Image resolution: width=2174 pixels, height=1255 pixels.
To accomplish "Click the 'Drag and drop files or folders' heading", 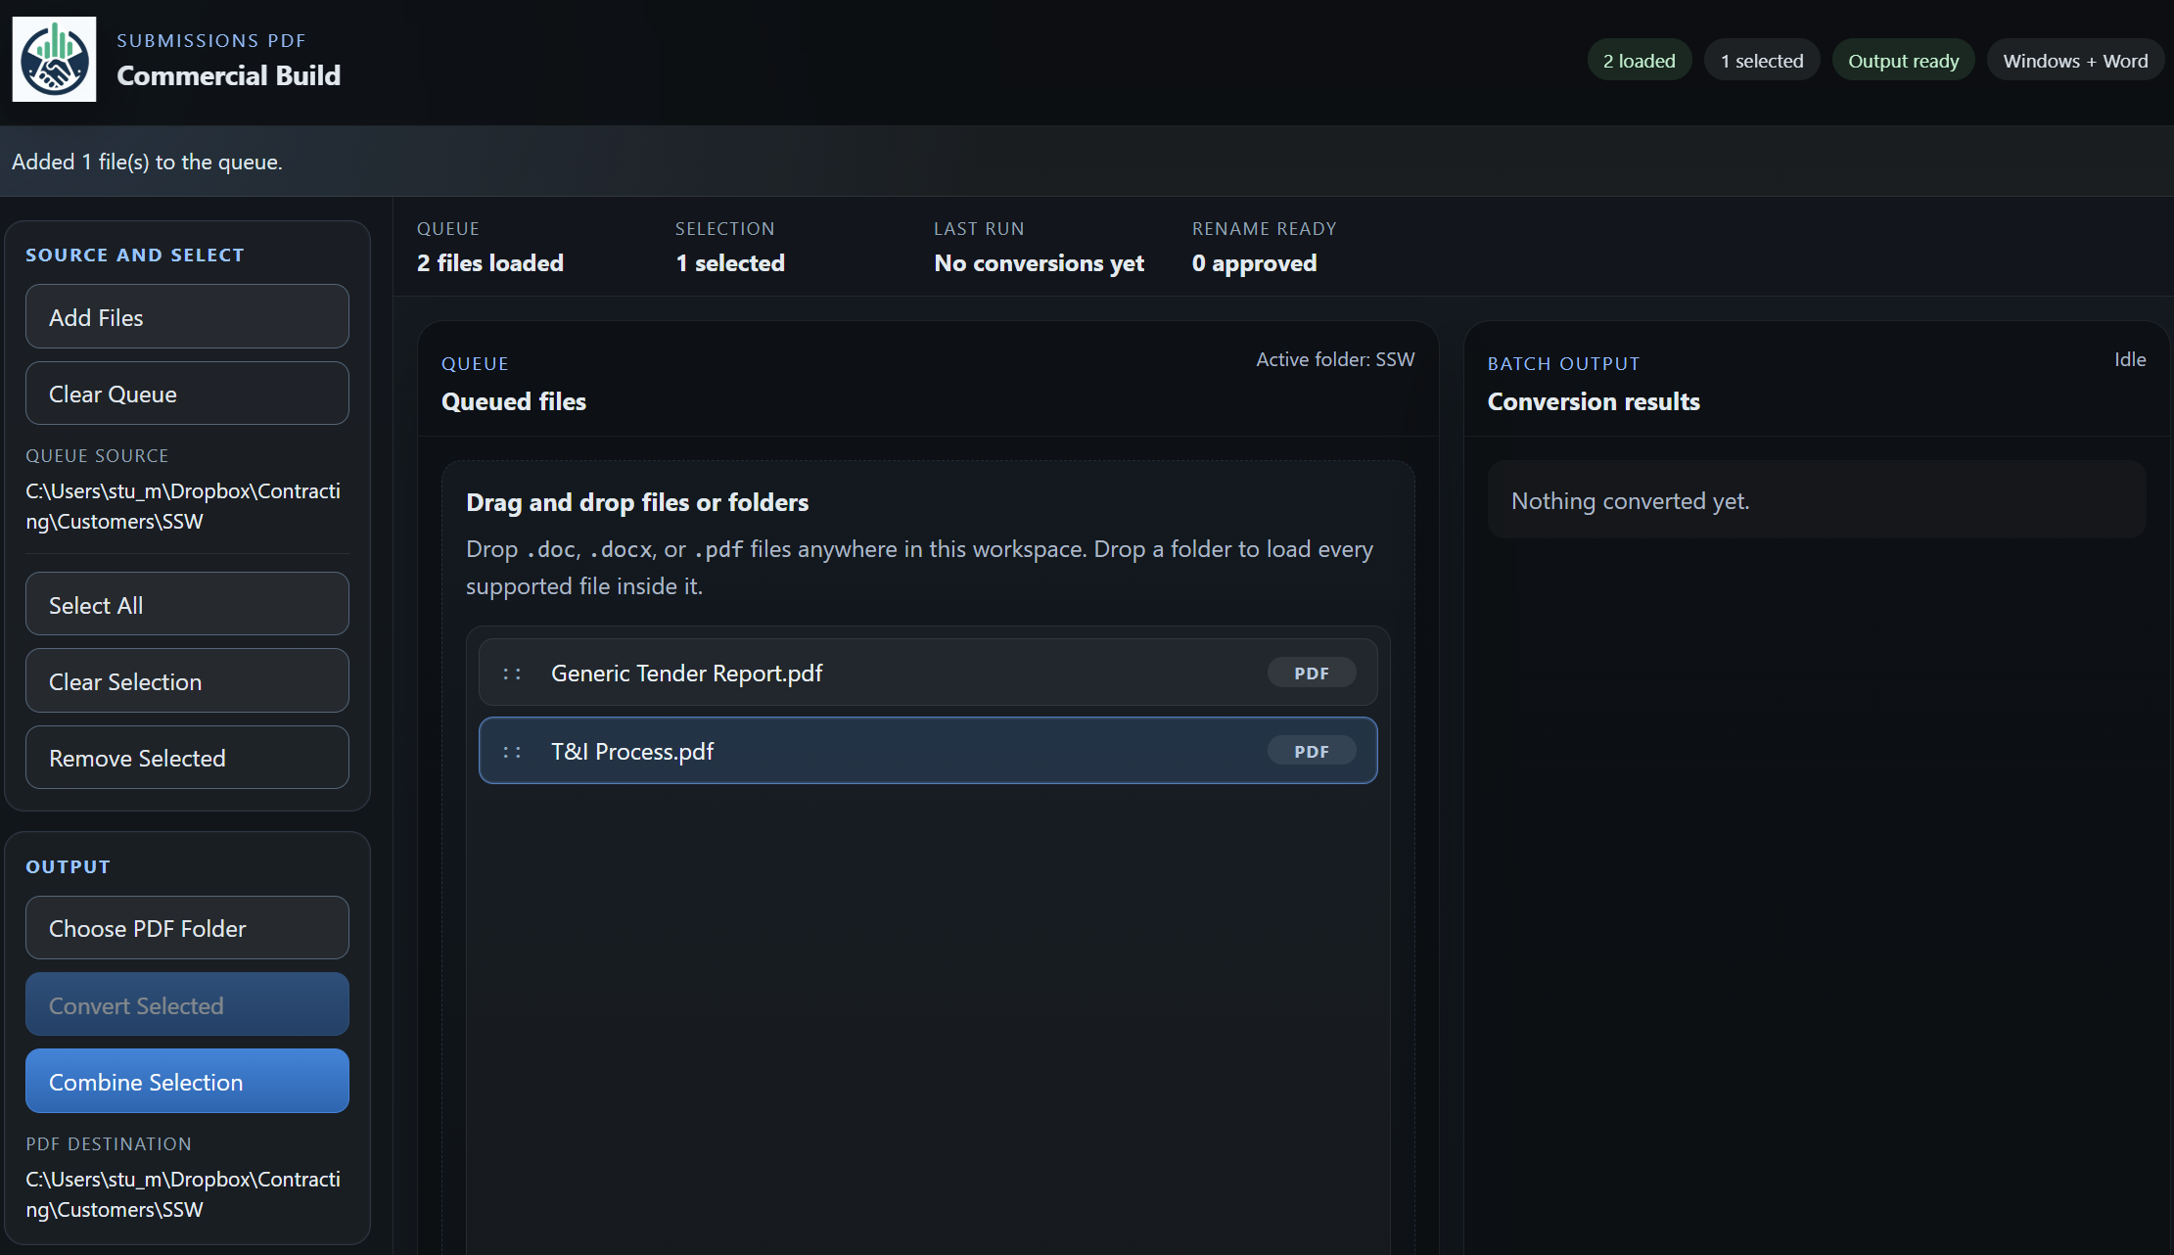I will pos(637,502).
